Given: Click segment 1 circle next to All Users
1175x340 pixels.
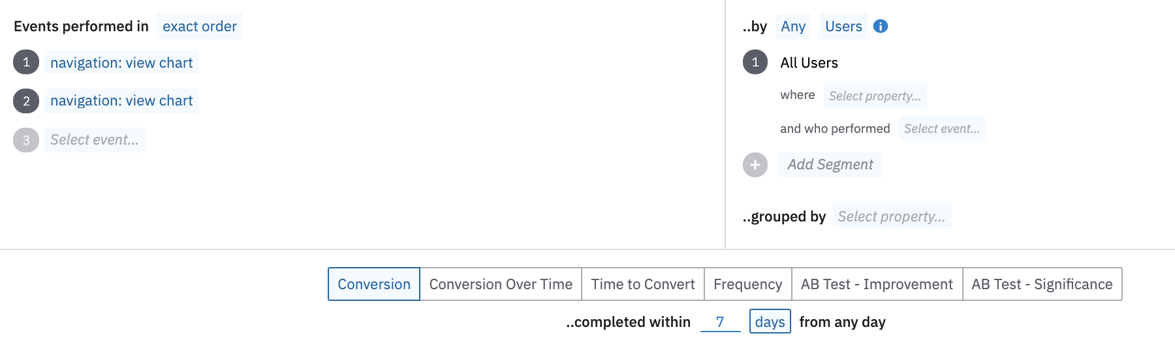Looking at the screenshot, I should tap(755, 63).
